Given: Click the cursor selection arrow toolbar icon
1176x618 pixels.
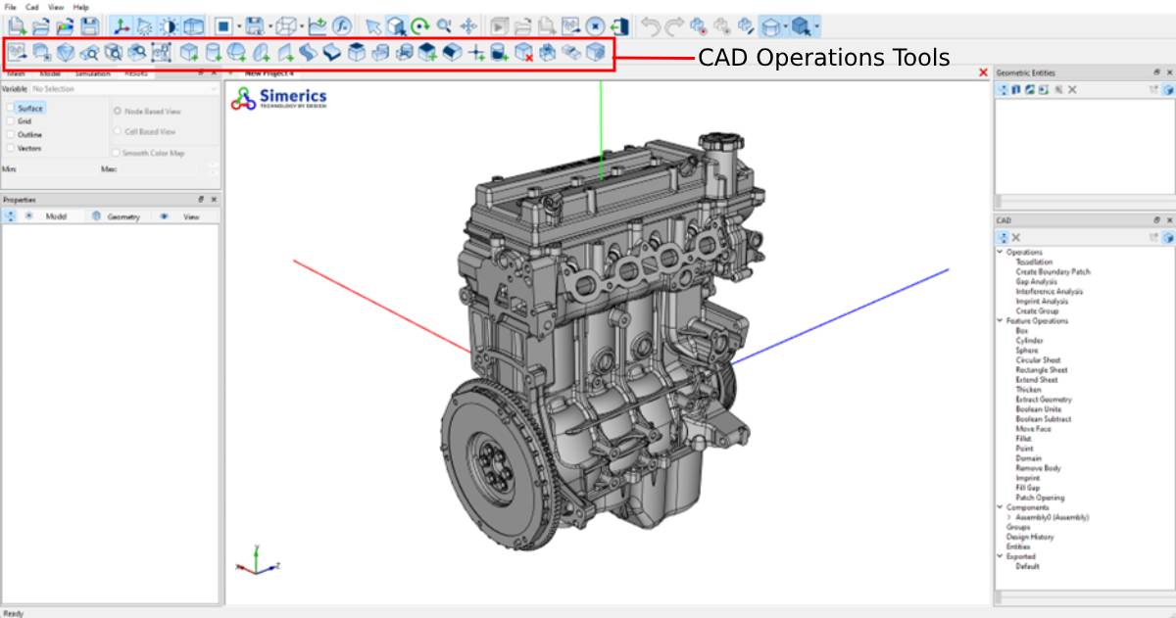Looking at the screenshot, I should click(373, 24).
